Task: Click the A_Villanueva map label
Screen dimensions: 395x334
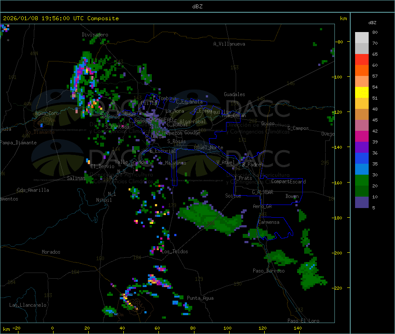Action: click(229, 44)
